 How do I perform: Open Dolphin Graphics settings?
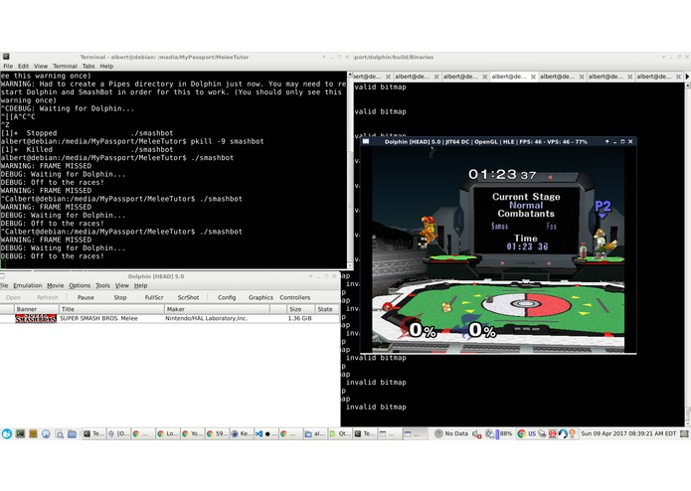[260, 298]
